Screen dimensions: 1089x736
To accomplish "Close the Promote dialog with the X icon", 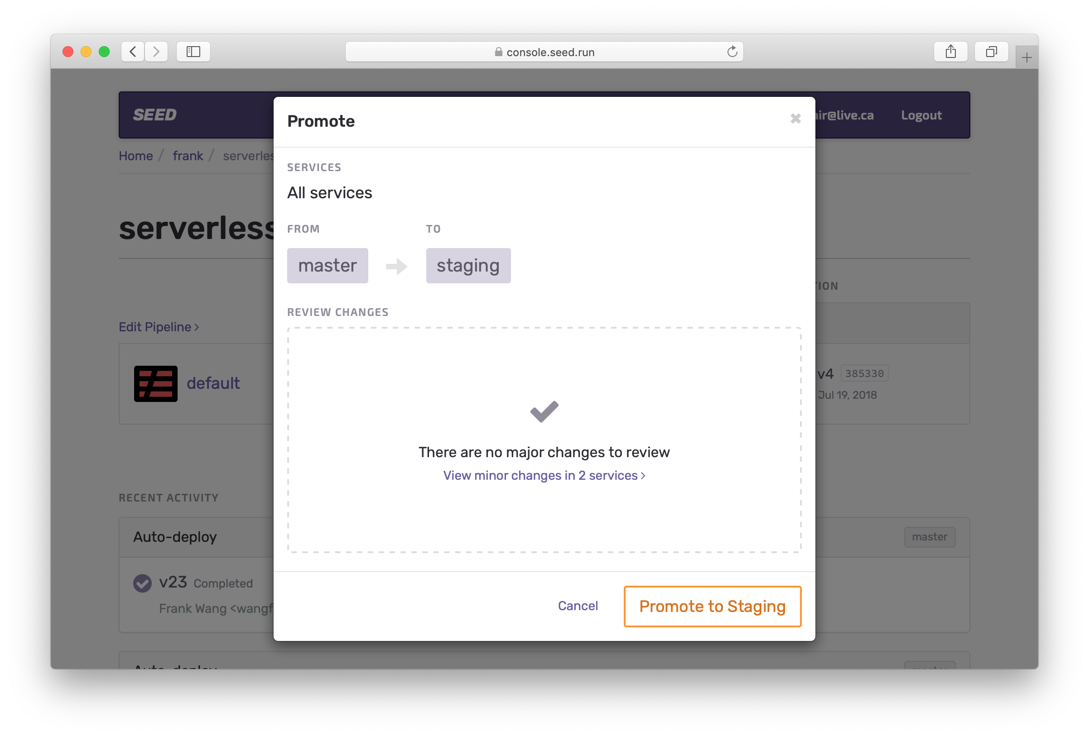I will pyautogui.click(x=795, y=119).
